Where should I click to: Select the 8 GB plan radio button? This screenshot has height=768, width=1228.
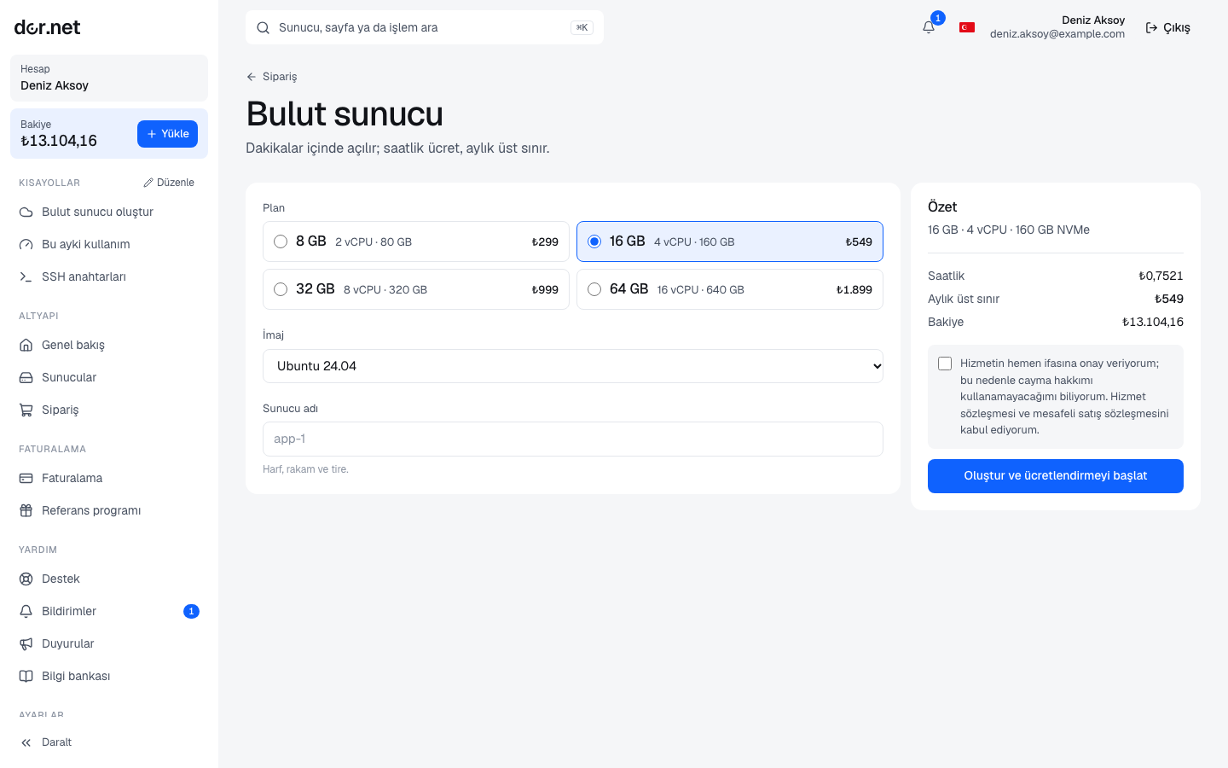(281, 241)
